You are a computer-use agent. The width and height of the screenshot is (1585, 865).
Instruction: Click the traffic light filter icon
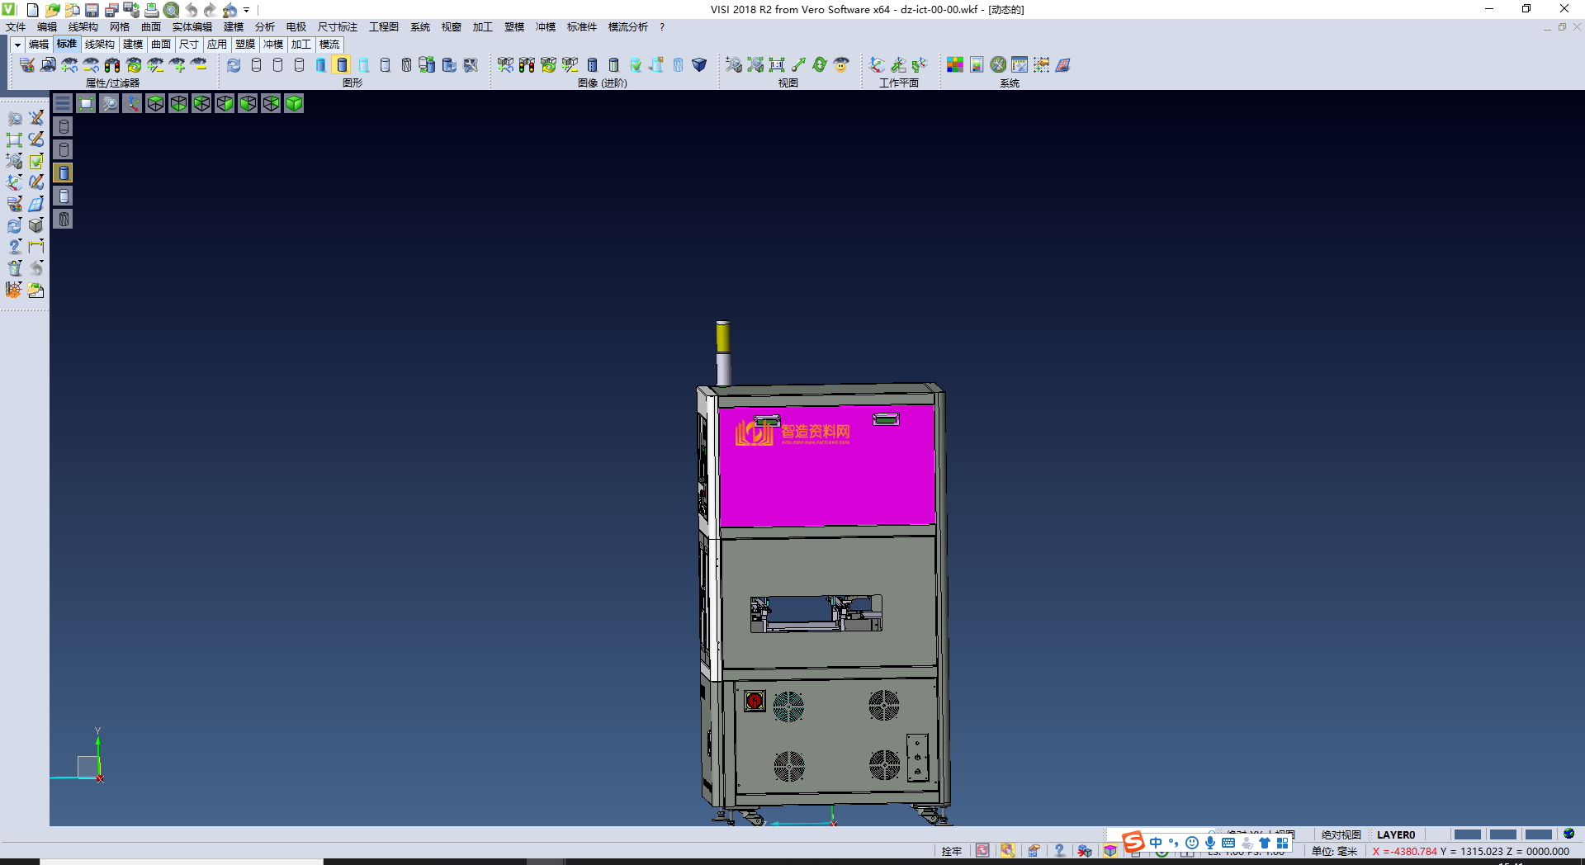[112, 64]
